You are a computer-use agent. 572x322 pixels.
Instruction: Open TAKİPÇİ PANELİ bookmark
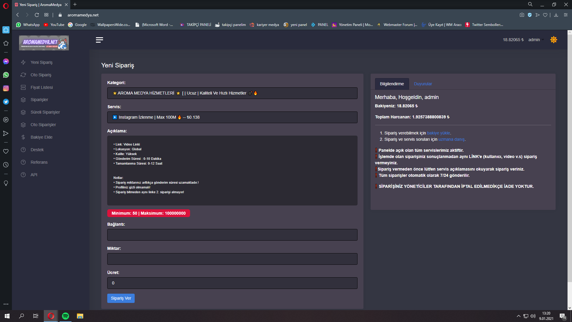click(196, 25)
